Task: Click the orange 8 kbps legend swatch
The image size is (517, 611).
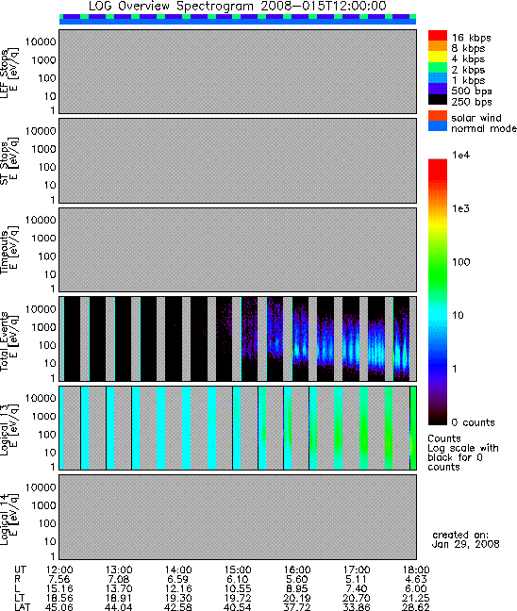Action: tap(438, 46)
